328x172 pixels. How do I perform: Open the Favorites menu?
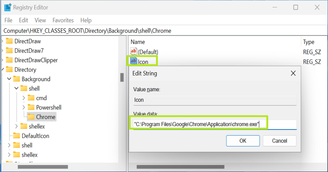[63, 20]
